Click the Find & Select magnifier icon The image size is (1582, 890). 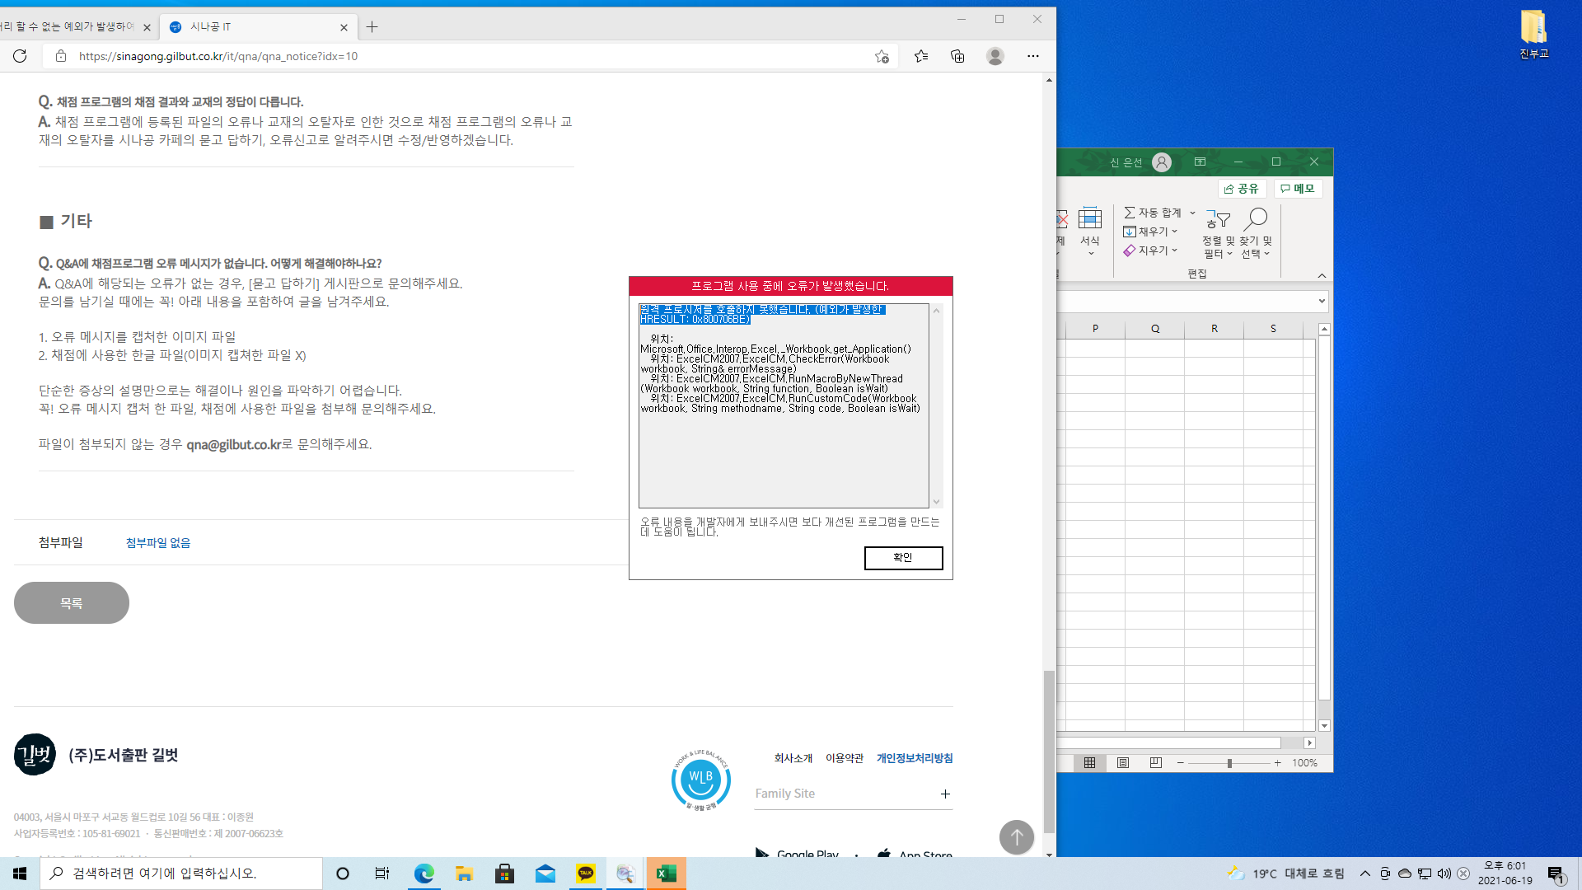tap(1256, 220)
